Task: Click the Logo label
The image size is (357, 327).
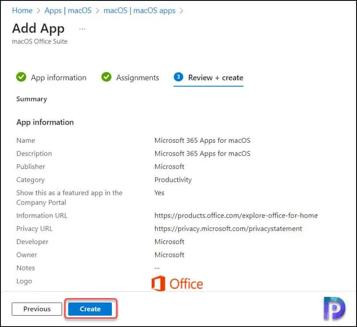Action: click(x=24, y=281)
